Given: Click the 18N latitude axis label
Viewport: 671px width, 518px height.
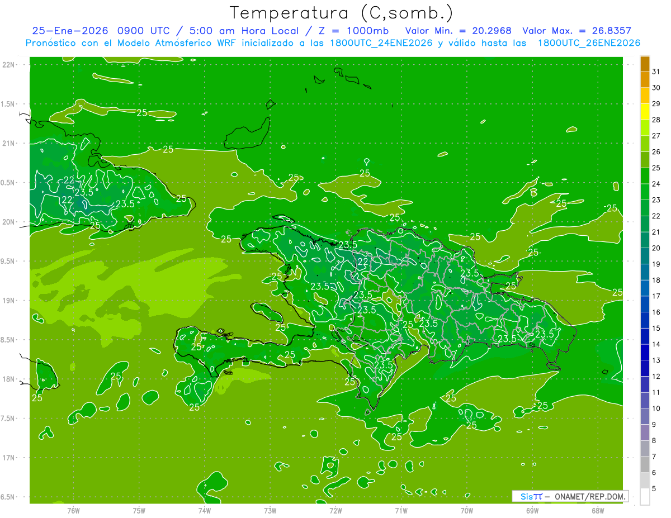Looking at the screenshot, I should coord(10,379).
